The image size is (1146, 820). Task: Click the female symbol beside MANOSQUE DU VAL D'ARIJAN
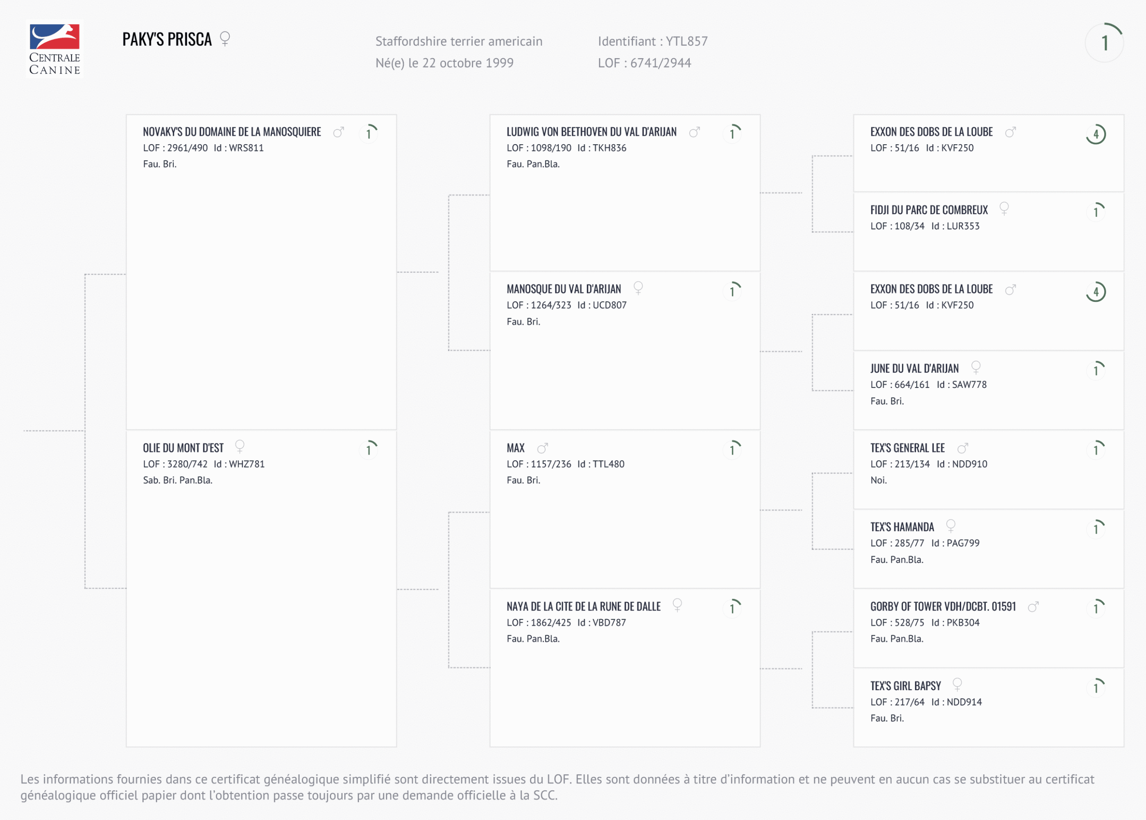click(638, 288)
